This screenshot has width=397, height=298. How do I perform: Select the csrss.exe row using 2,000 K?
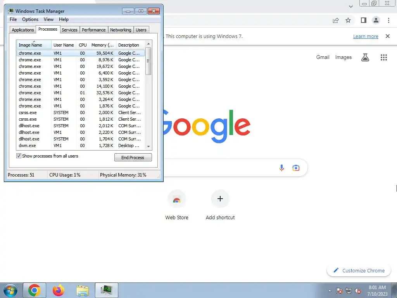pos(81,113)
